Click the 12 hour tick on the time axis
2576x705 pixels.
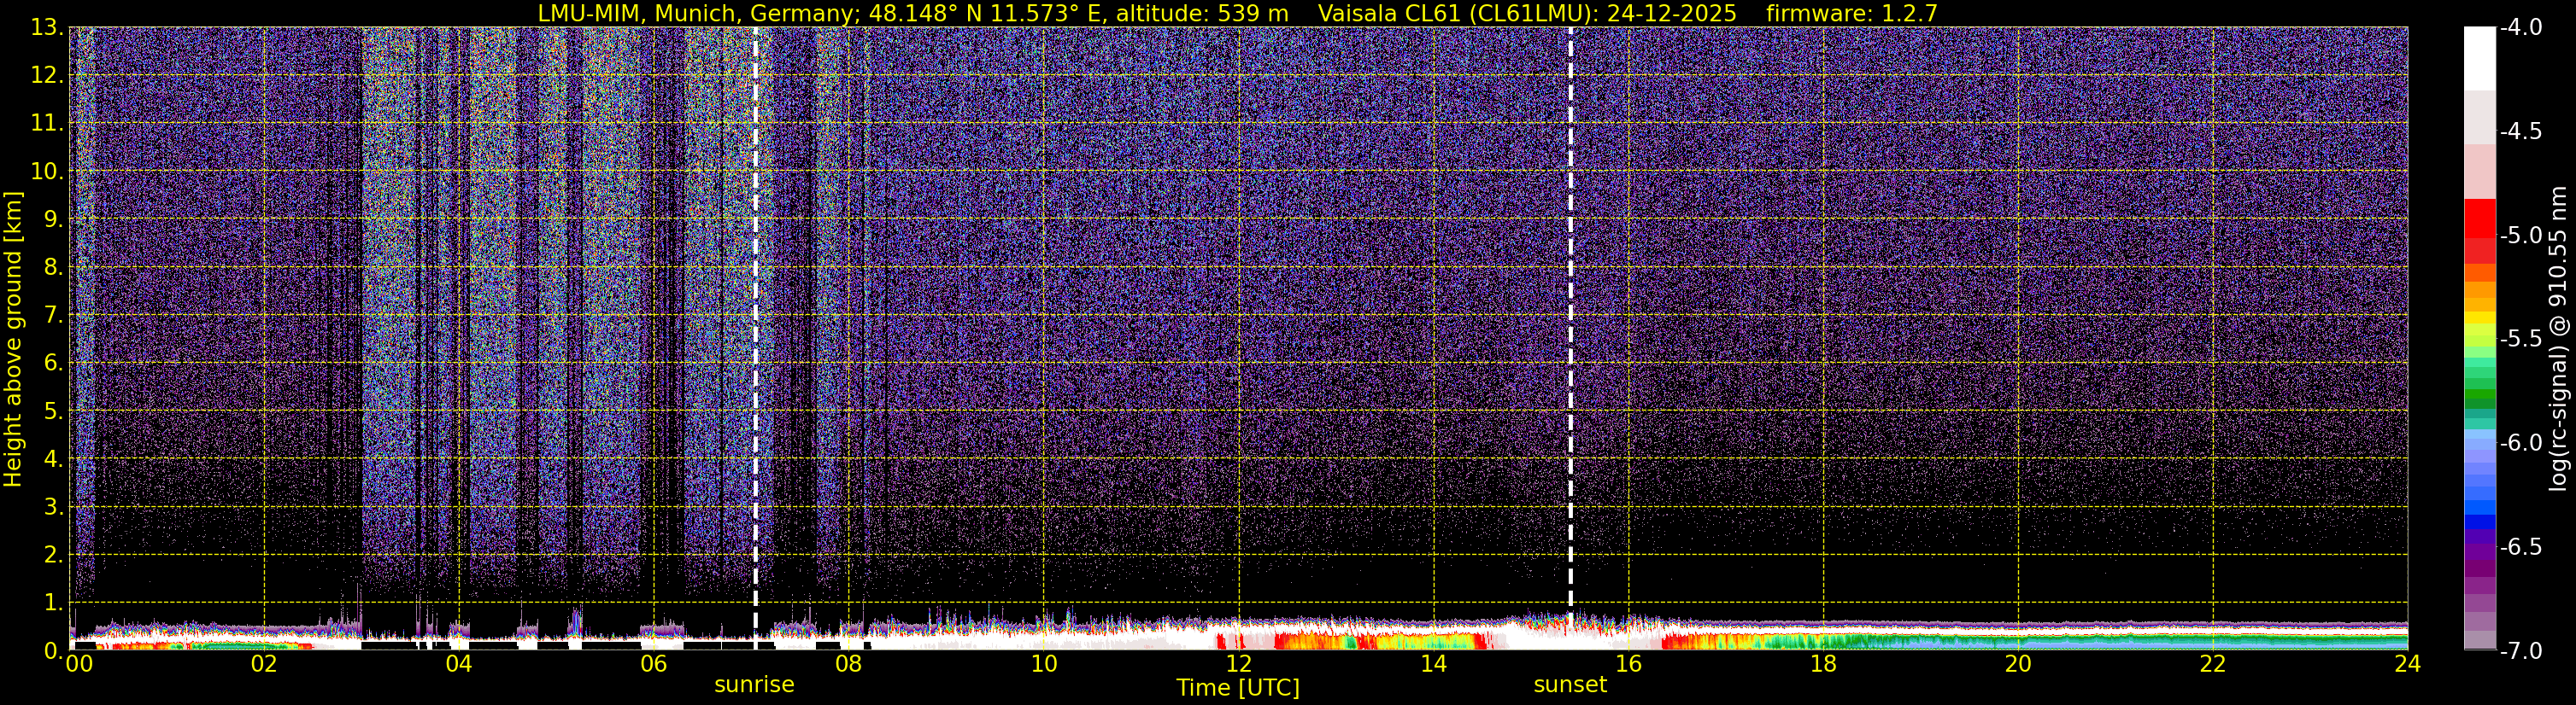(1238, 664)
